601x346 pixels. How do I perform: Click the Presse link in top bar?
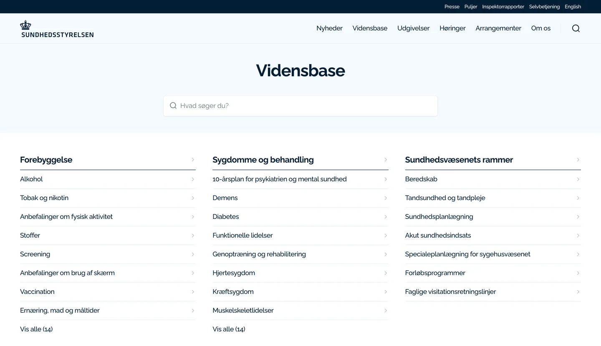[x=452, y=7]
